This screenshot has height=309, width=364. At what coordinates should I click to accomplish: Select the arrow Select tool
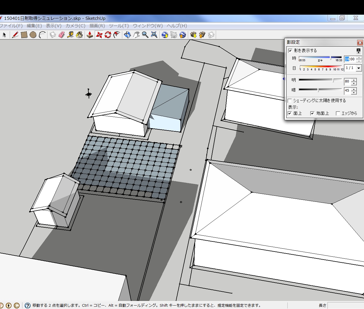(4, 35)
